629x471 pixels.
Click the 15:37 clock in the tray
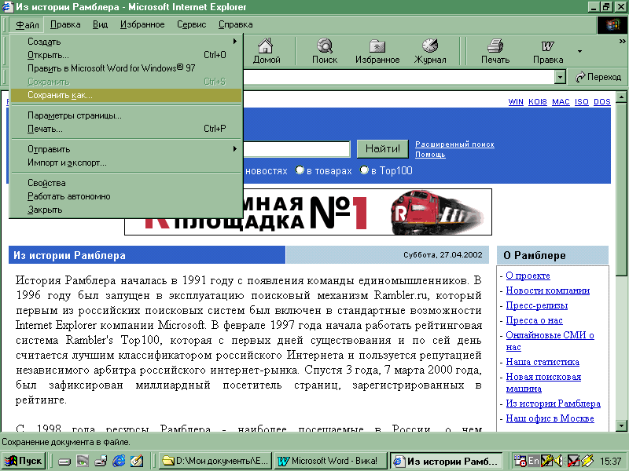coord(610,462)
